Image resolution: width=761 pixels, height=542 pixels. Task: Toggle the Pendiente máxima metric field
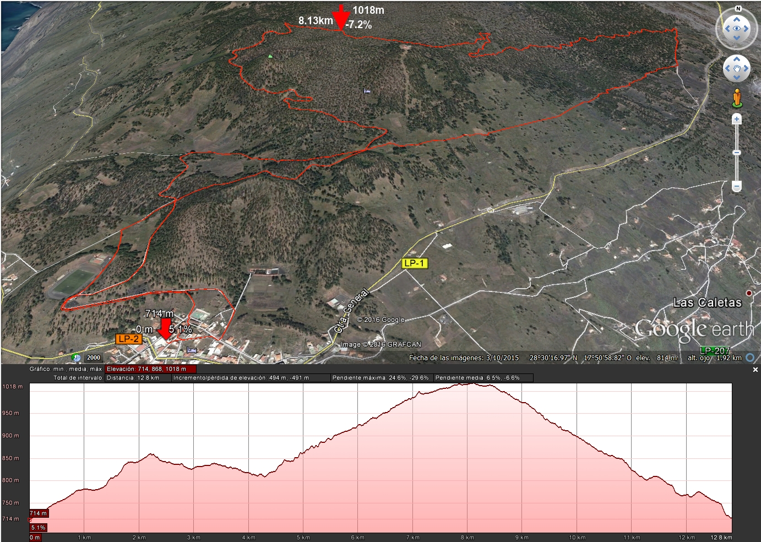pos(381,378)
